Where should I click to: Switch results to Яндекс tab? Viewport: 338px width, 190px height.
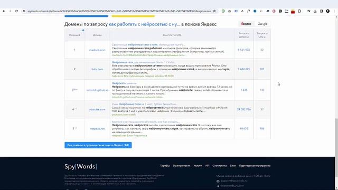click(246, 24)
